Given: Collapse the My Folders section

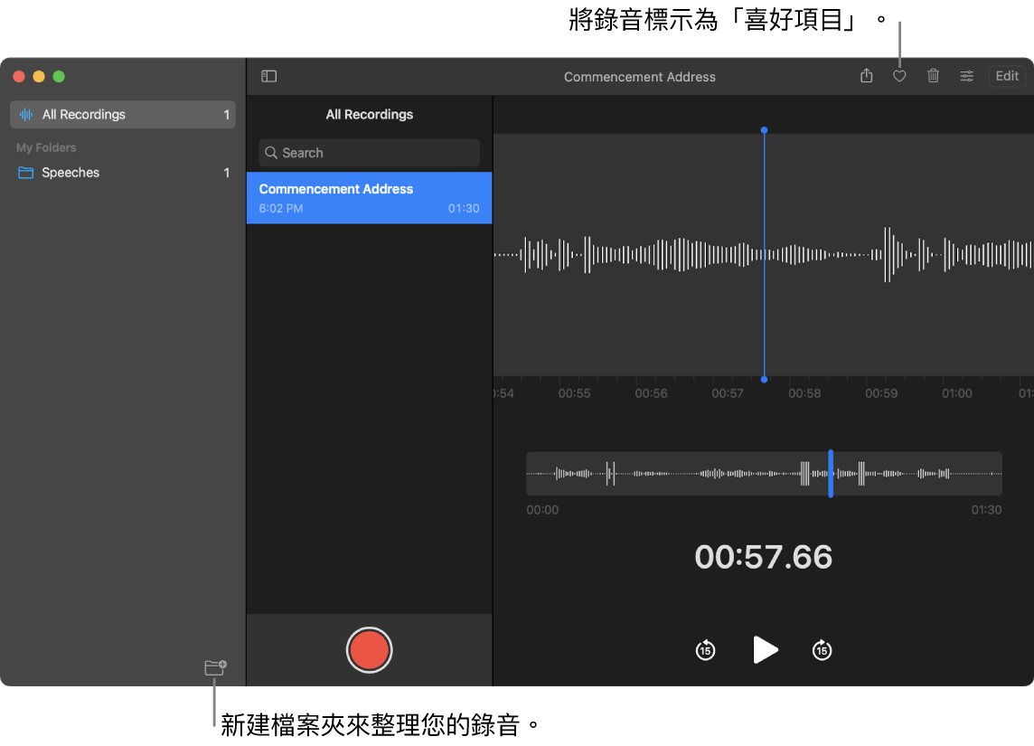Looking at the screenshot, I should point(45,146).
